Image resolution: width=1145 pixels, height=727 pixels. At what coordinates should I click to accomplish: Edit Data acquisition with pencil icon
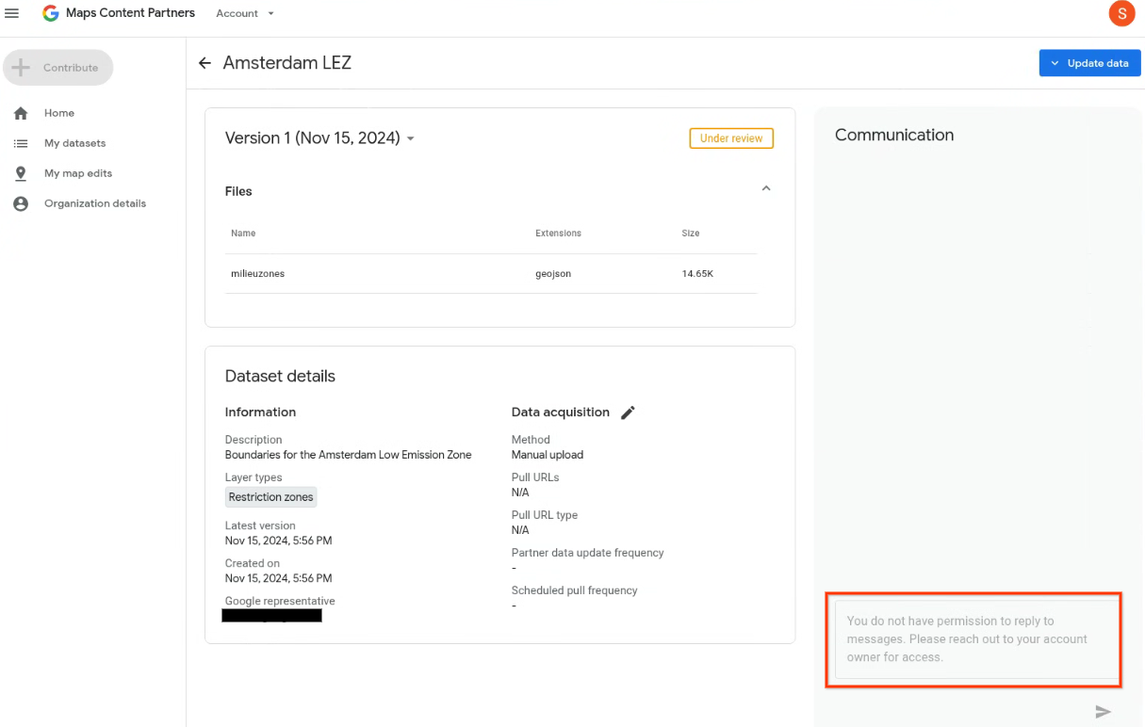628,412
